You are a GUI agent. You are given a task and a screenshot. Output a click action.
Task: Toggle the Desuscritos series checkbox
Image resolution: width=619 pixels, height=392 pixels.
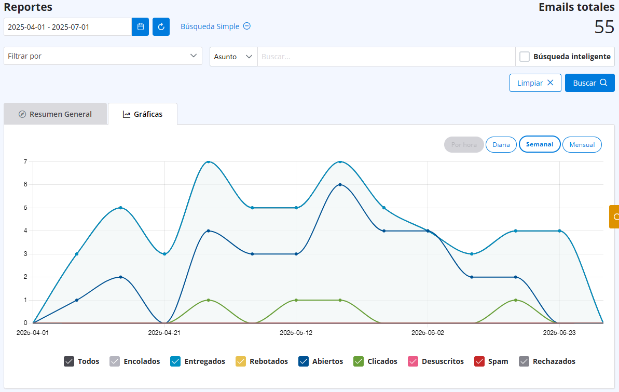pos(413,361)
